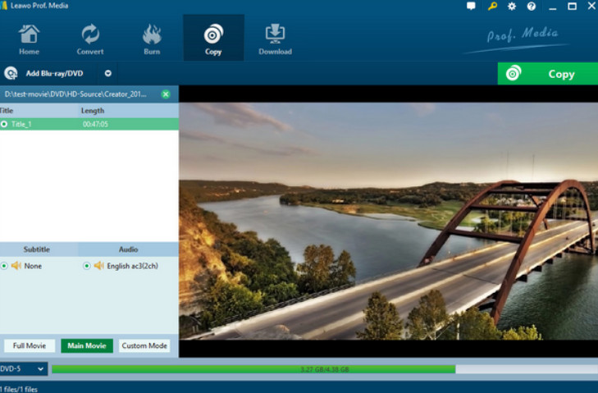This screenshot has width=598, height=393.
Task: Click the Subtitle column header
Action: pyautogui.click(x=37, y=249)
